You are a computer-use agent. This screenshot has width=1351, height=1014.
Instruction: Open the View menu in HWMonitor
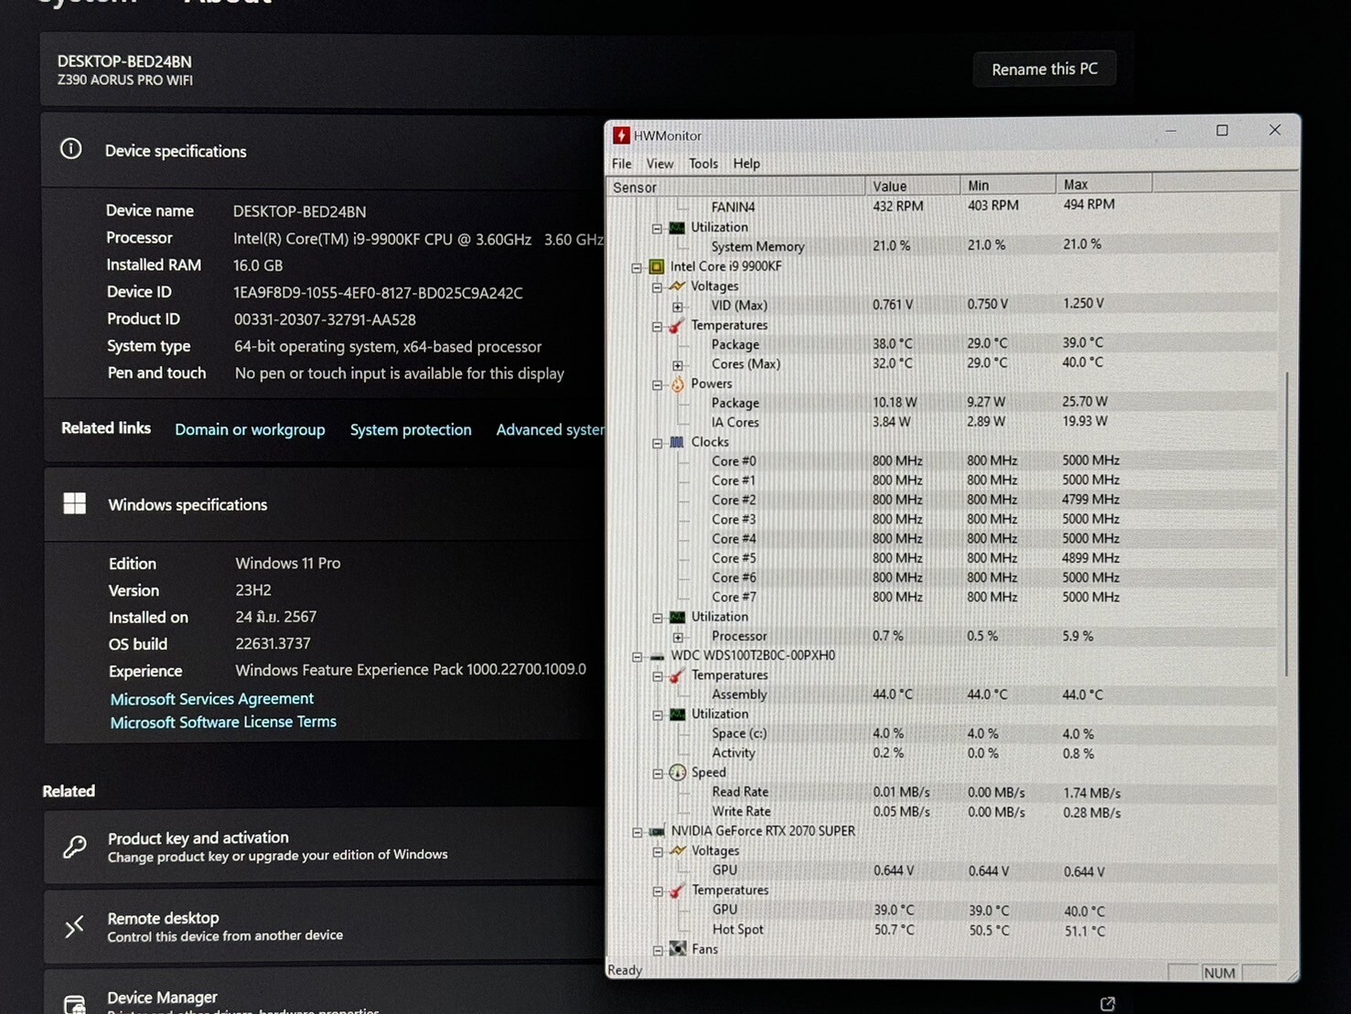tap(659, 164)
